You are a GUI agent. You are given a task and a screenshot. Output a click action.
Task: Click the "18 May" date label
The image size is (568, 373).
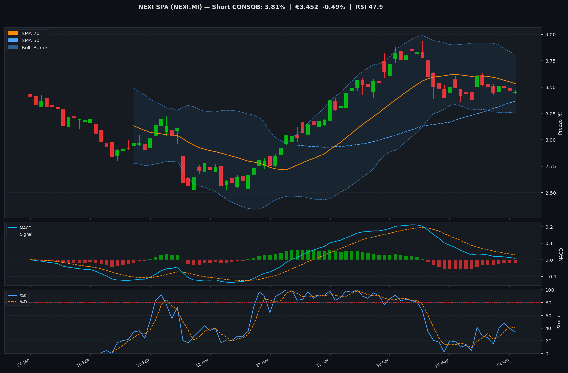[442, 363]
